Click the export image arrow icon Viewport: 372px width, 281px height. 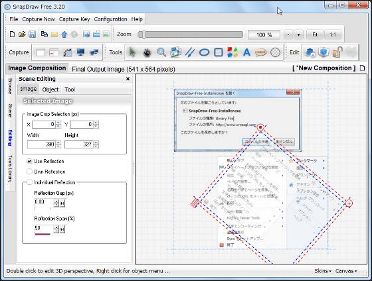86,34
